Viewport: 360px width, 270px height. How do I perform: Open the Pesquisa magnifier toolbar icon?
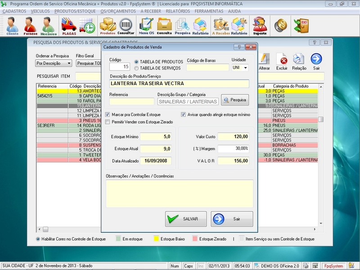[x=182, y=26]
